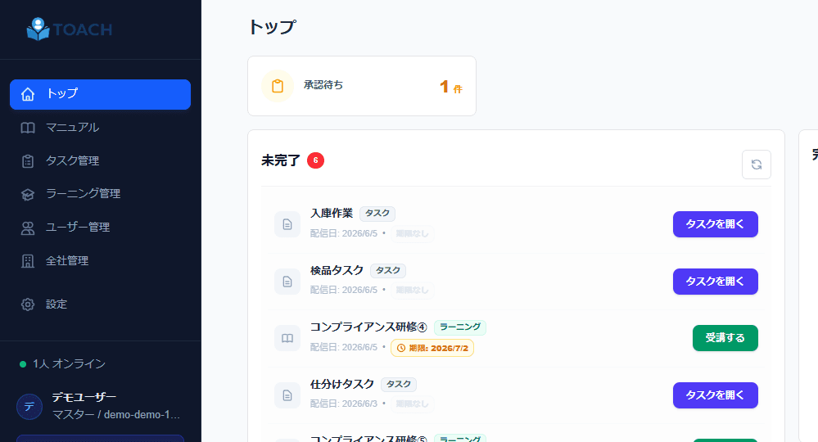Click the refresh icon in 未完了 panel
Image resolution: width=818 pixels, height=442 pixels.
click(x=757, y=165)
